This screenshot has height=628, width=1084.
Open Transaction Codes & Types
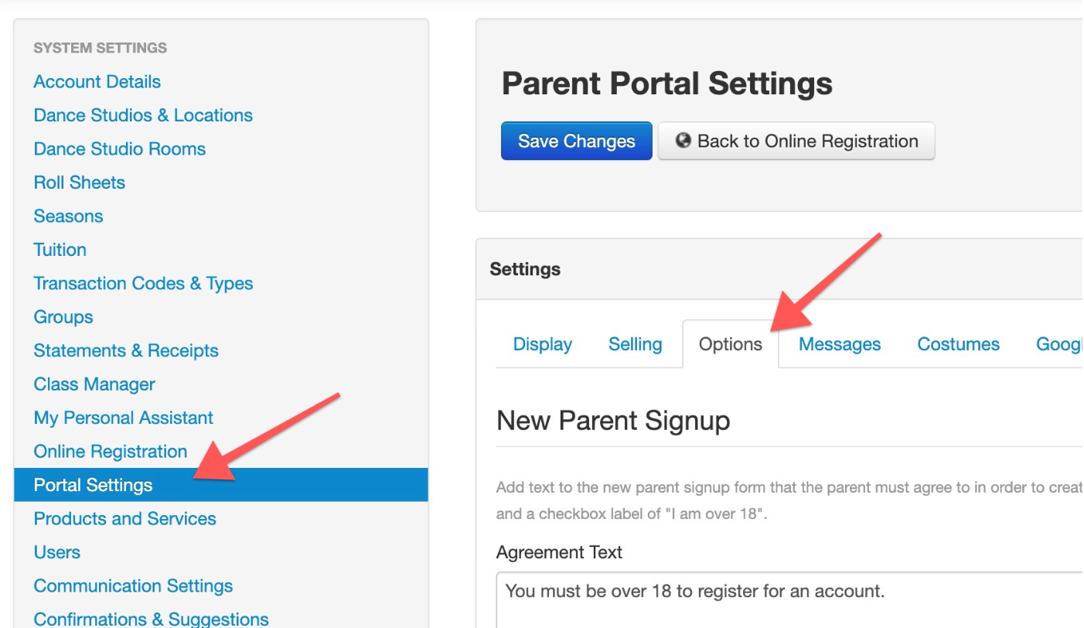(143, 283)
